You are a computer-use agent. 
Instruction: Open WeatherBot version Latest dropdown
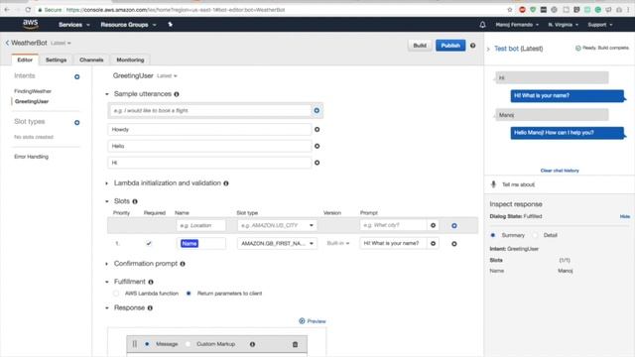point(61,43)
